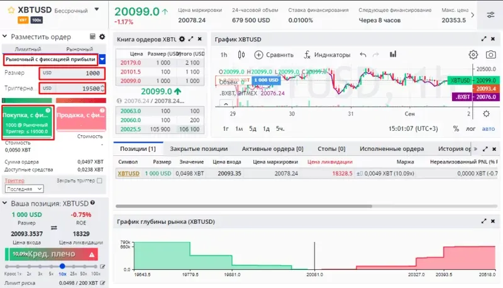Close the positions panel

(x=494, y=149)
